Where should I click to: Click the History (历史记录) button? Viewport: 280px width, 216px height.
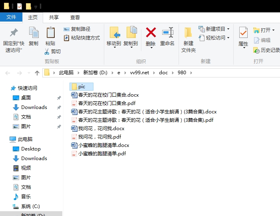coord(266,50)
